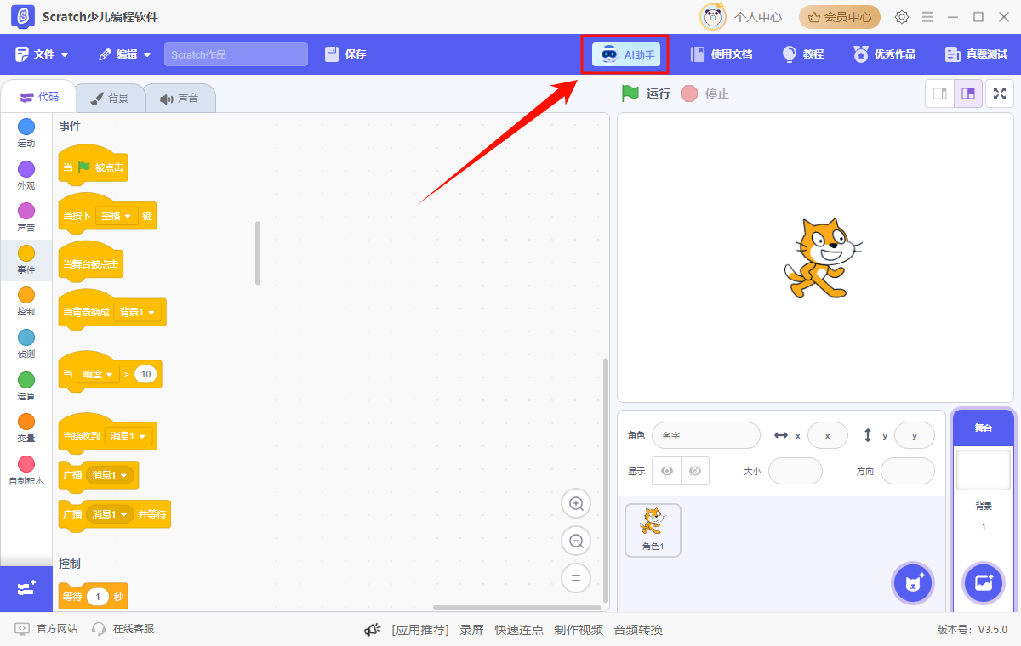Image resolution: width=1021 pixels, height=646 pixels.
Task: Click the 使用文档 documentation icon
Action: (721, 54)
